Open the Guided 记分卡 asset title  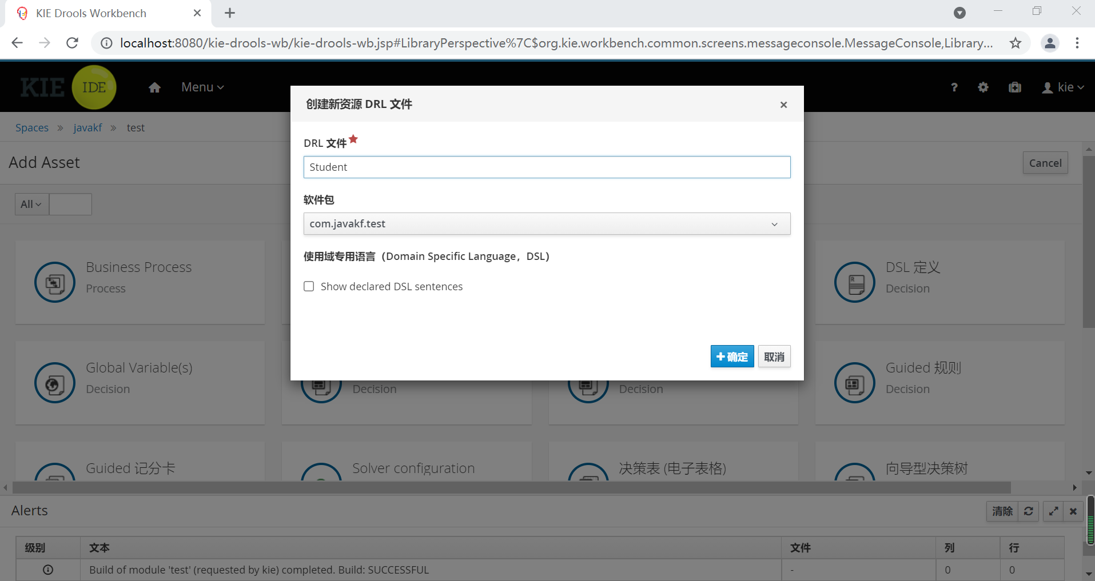pyautogui.click(x=130, y=468)
